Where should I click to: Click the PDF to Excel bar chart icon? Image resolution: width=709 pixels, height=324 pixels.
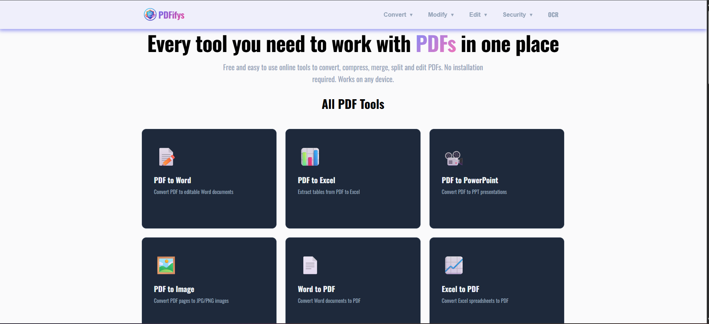[x=310, y=157]
